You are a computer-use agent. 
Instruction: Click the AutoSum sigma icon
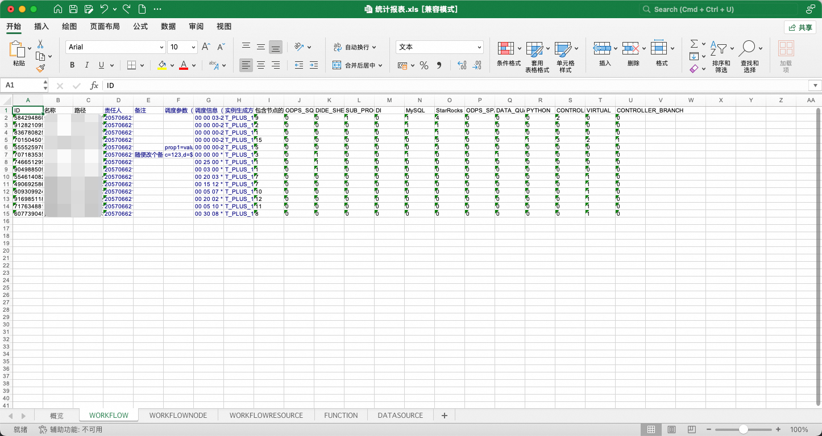pyautogui.click(x=694, y=44)
